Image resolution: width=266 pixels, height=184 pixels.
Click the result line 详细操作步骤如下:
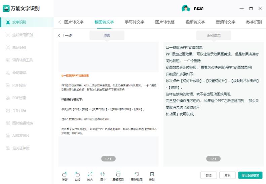click(180, 74)
